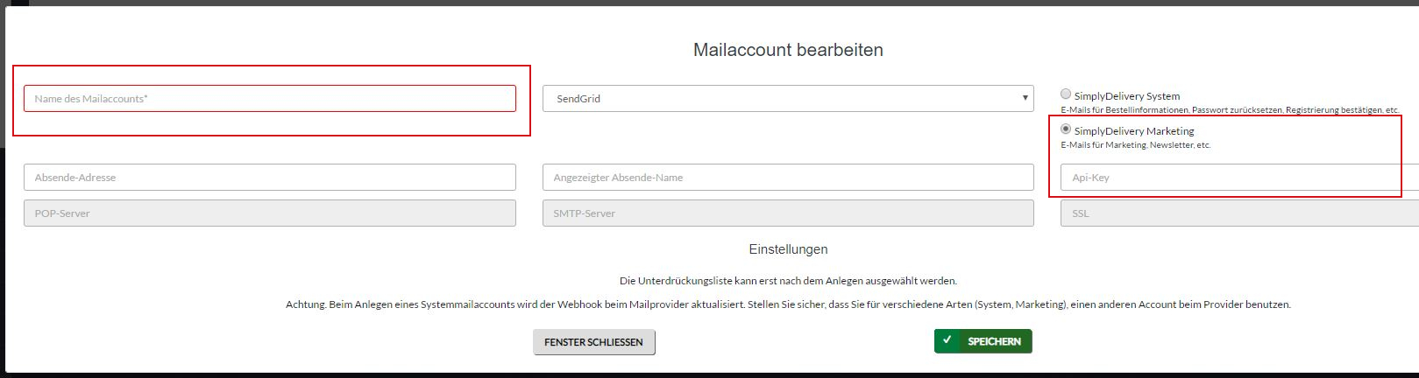The width and height of the screenshot is (1419, 378).
Task: Click the disabled SMTP-Server field
Action: click(787, 213)
